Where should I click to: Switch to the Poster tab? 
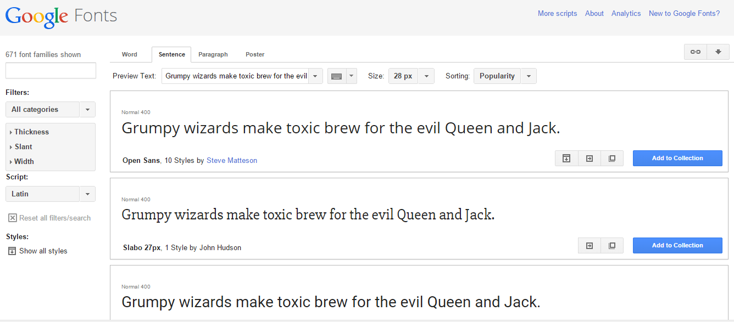[255, 54]
